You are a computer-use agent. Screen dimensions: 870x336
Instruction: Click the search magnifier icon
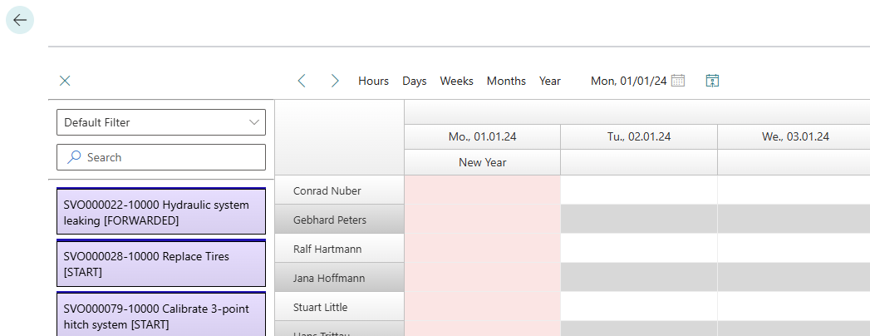[x=74, y=157]
